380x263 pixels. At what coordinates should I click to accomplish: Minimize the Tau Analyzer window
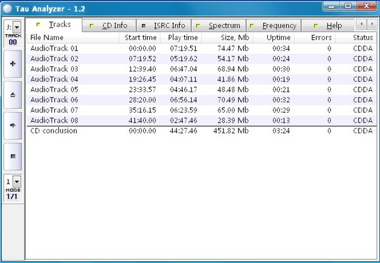pos(331,6)
